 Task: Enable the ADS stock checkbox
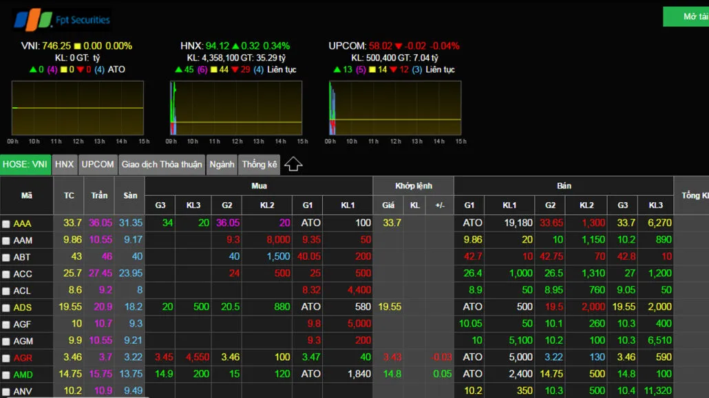click(6, 308)
